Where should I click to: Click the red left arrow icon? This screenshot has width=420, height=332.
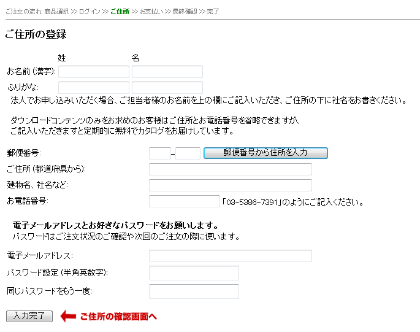(x=67, y=317)
